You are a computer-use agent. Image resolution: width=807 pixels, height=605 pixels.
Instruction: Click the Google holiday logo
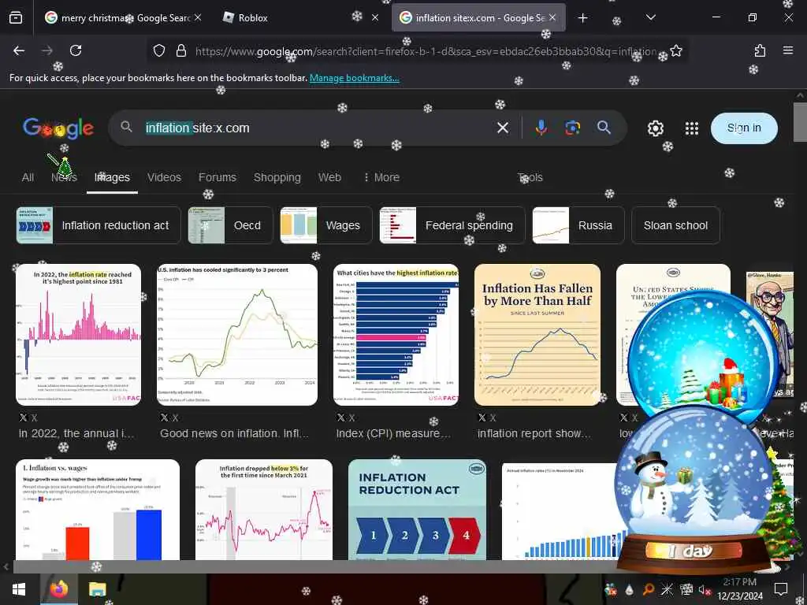[x=58, y=128]
